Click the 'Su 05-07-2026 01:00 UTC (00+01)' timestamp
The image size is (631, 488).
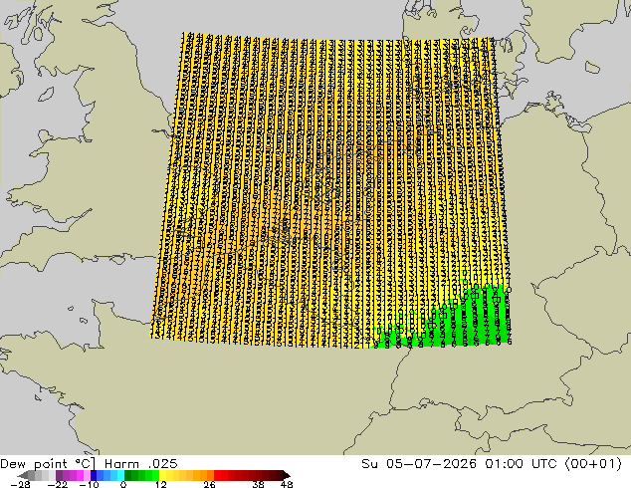(x=492, y=463)
